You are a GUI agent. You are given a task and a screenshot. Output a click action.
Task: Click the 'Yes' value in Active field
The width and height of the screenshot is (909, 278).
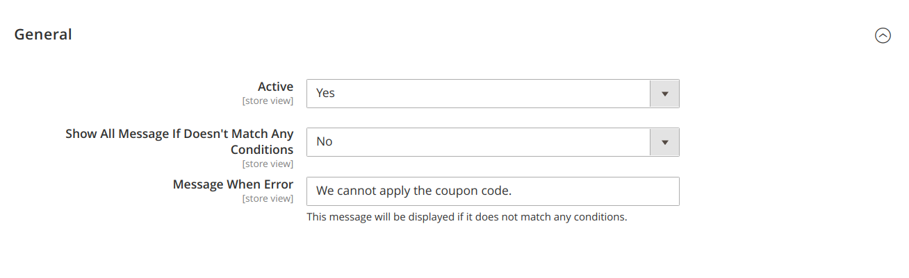(325, 93)
